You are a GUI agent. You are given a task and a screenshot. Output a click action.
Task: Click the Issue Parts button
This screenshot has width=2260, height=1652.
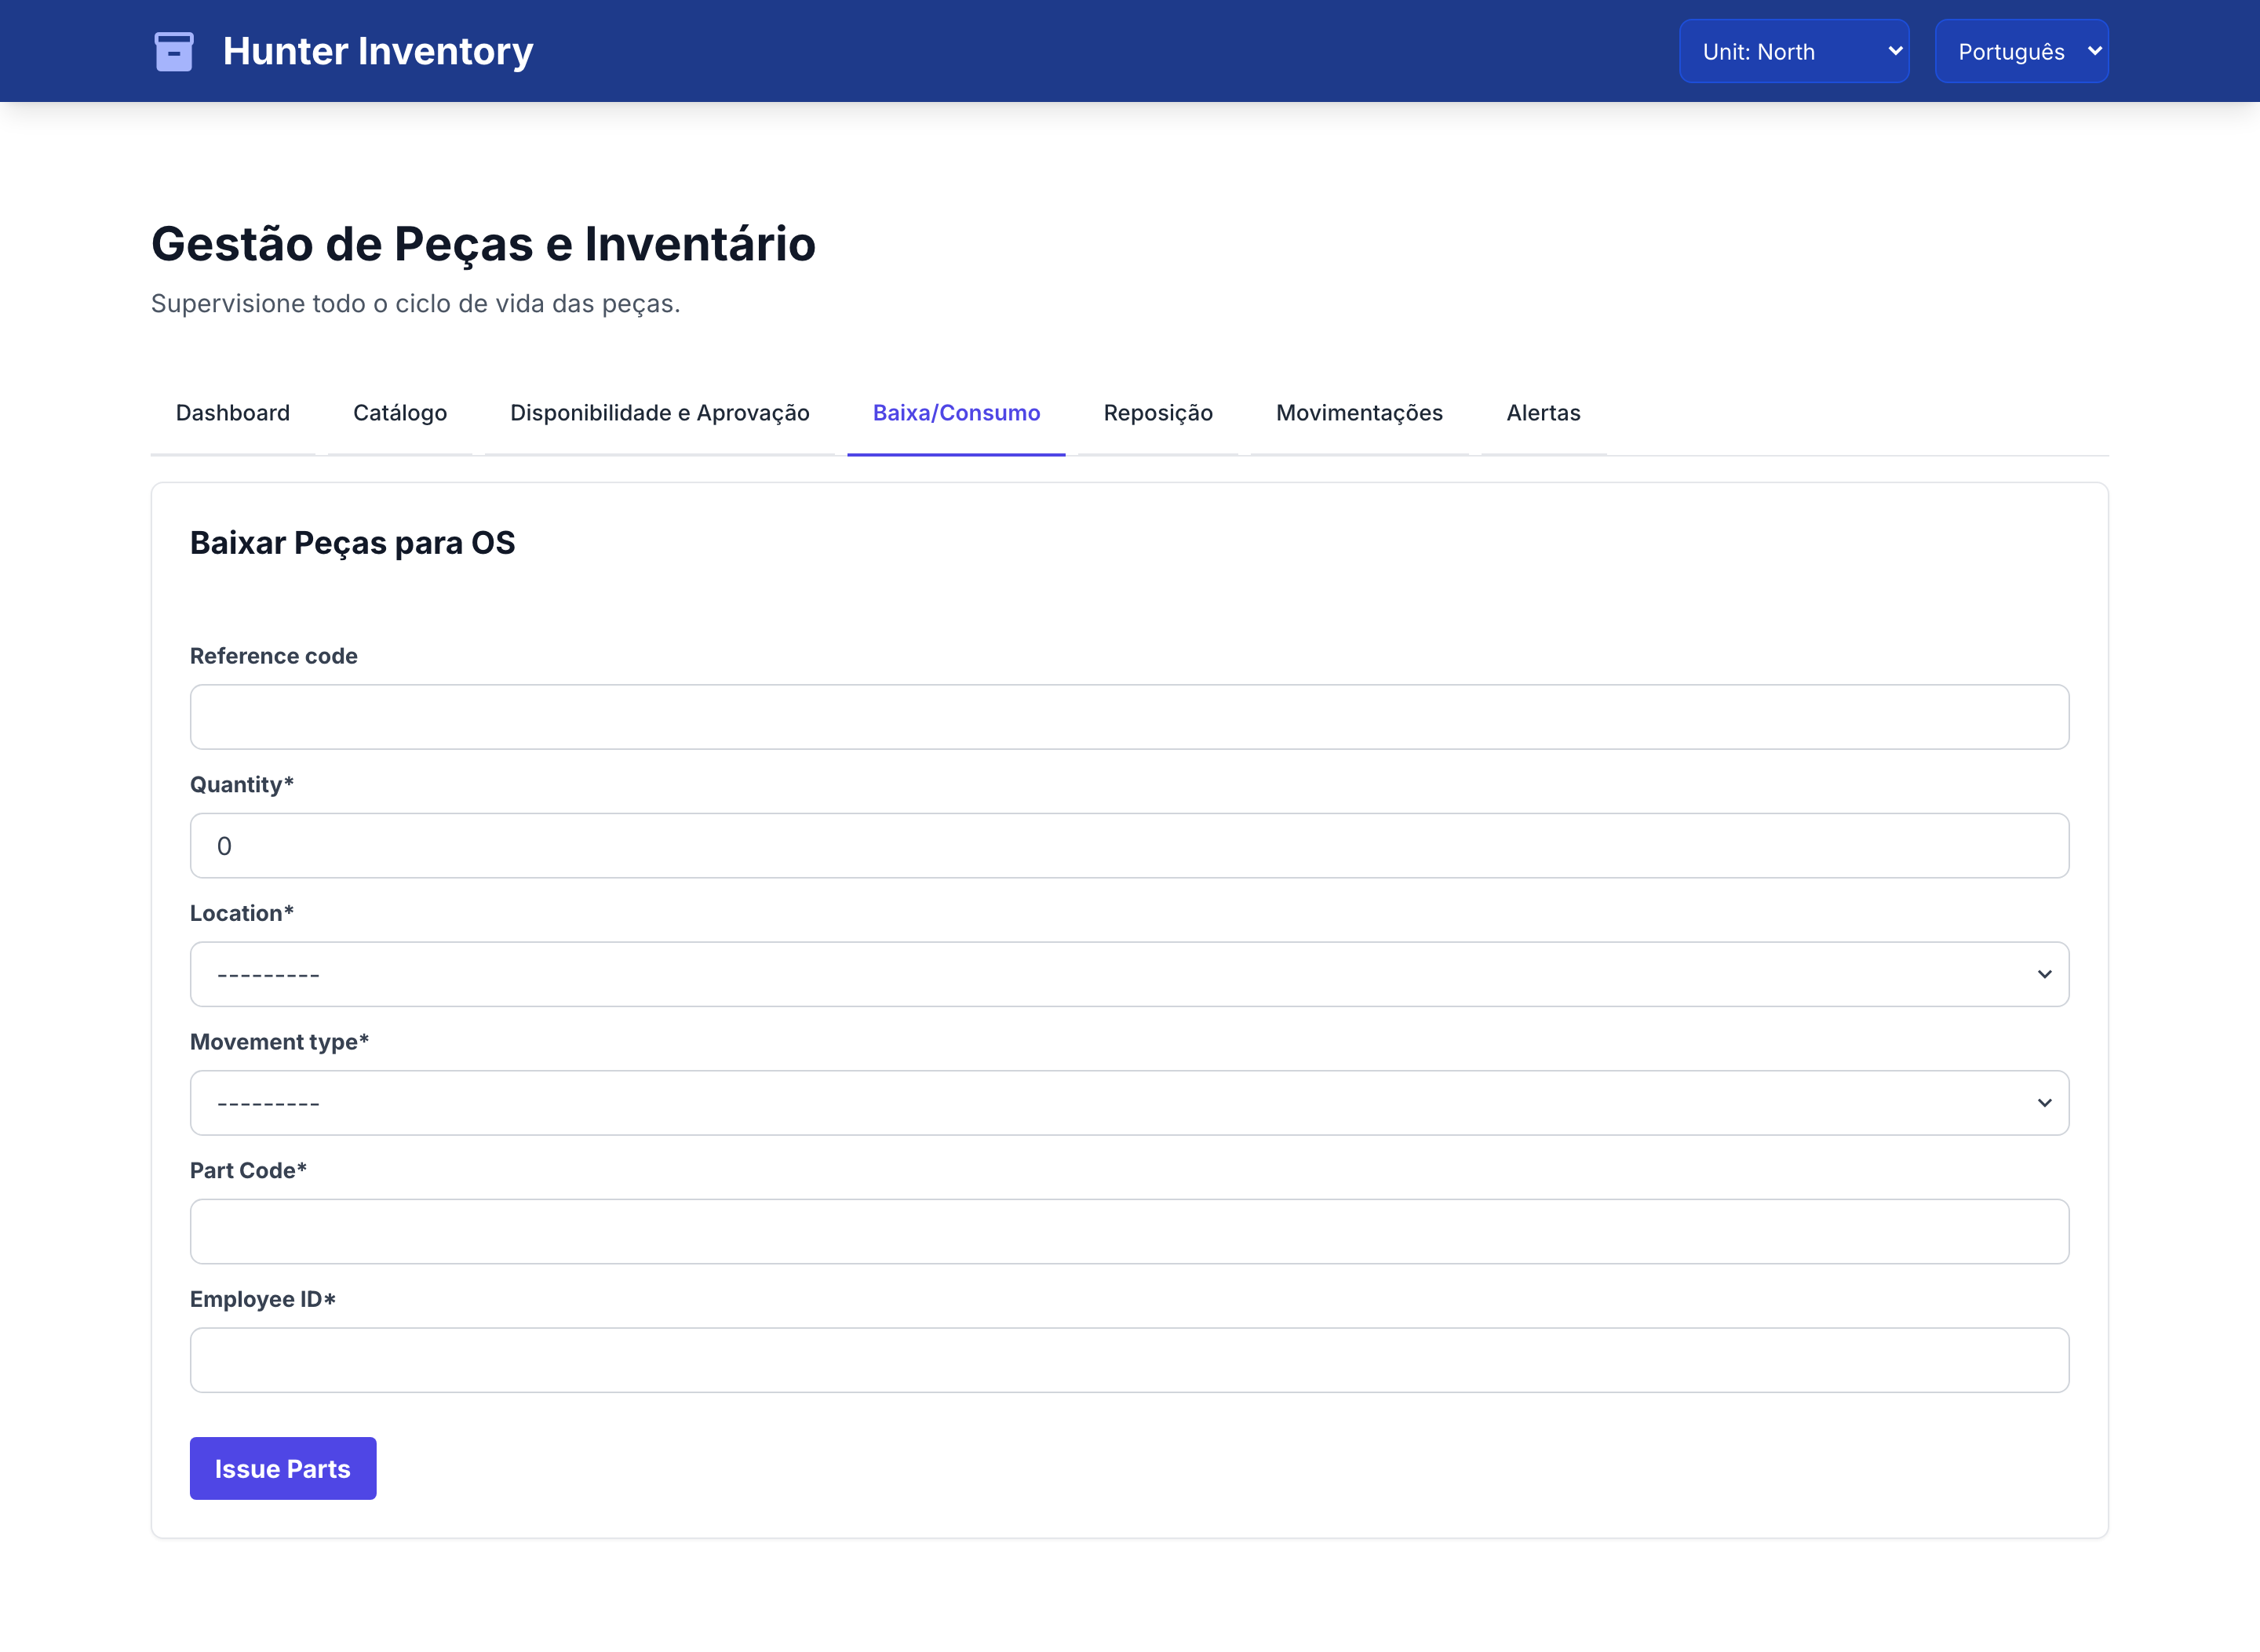(x=283, y=1469)
